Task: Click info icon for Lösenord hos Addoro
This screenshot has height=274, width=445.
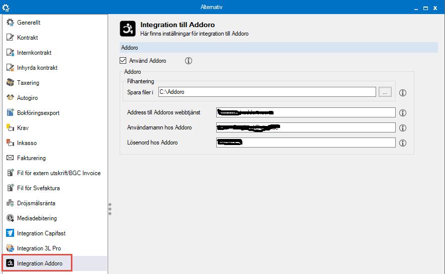Action: (403, 143)
